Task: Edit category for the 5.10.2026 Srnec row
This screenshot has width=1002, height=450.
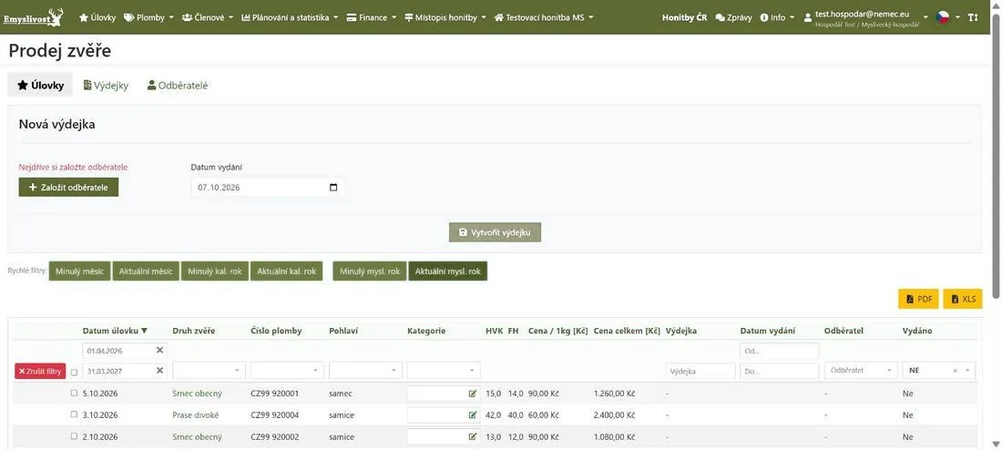Action: (x=472, y=394)
